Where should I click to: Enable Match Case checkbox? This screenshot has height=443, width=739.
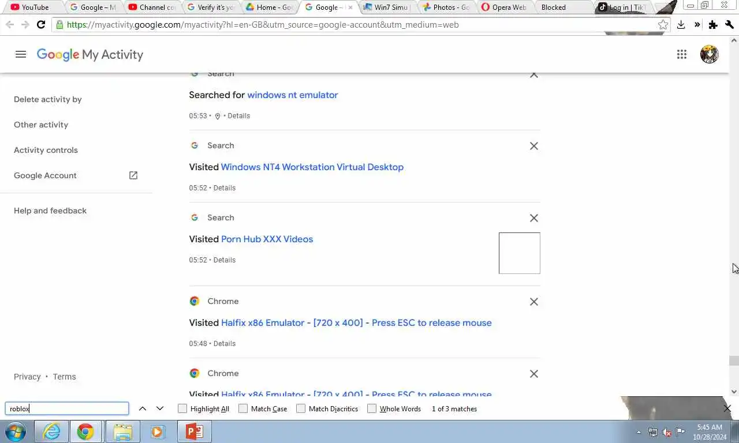[243, 408]
